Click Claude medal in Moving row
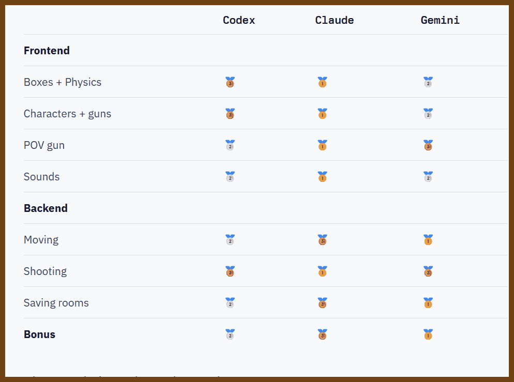Screen dimensions: 514x382 (x=322, y=240)
